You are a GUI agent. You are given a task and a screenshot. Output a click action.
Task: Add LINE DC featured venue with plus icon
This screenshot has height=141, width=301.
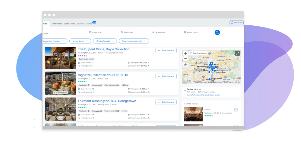pos(236,110)
